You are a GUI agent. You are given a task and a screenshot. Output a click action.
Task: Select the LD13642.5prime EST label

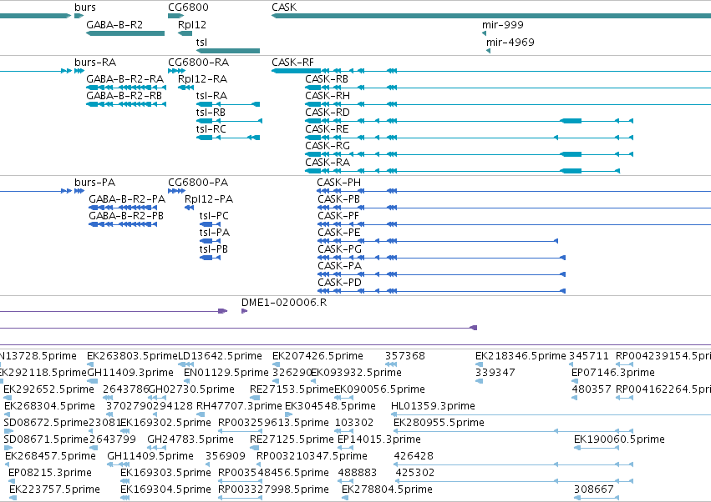(x=220, y=356)
